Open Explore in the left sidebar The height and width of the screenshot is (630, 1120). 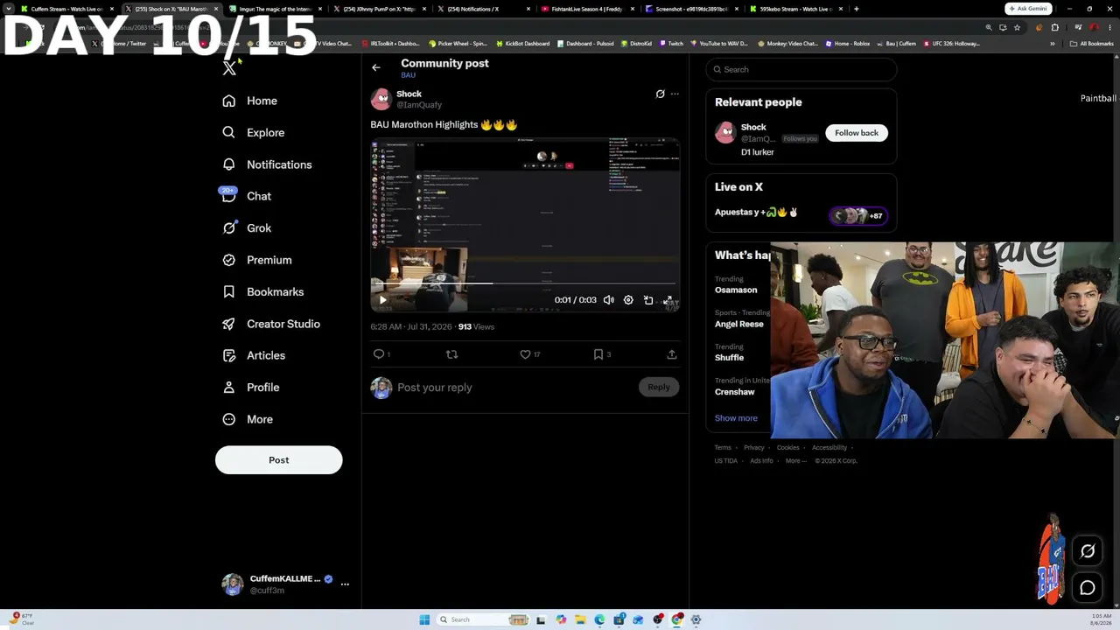coord(253,132)
